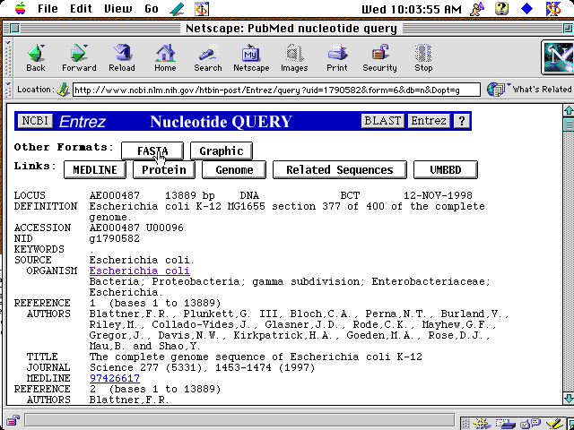574x430 pixels.
Task: Go to Home page via toolbar
Action: click(x=165, y=57)
